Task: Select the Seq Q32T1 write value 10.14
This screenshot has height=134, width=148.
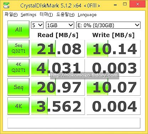Action: [x=113, y=49]
